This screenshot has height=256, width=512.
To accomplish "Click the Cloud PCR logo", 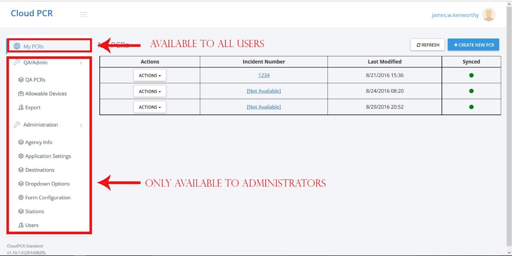I will (x=32, y=13).
